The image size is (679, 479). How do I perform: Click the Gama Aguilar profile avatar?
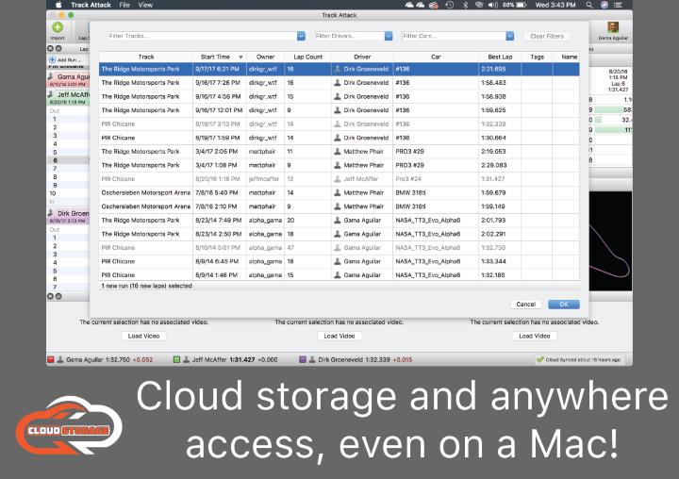click(612, 27)
